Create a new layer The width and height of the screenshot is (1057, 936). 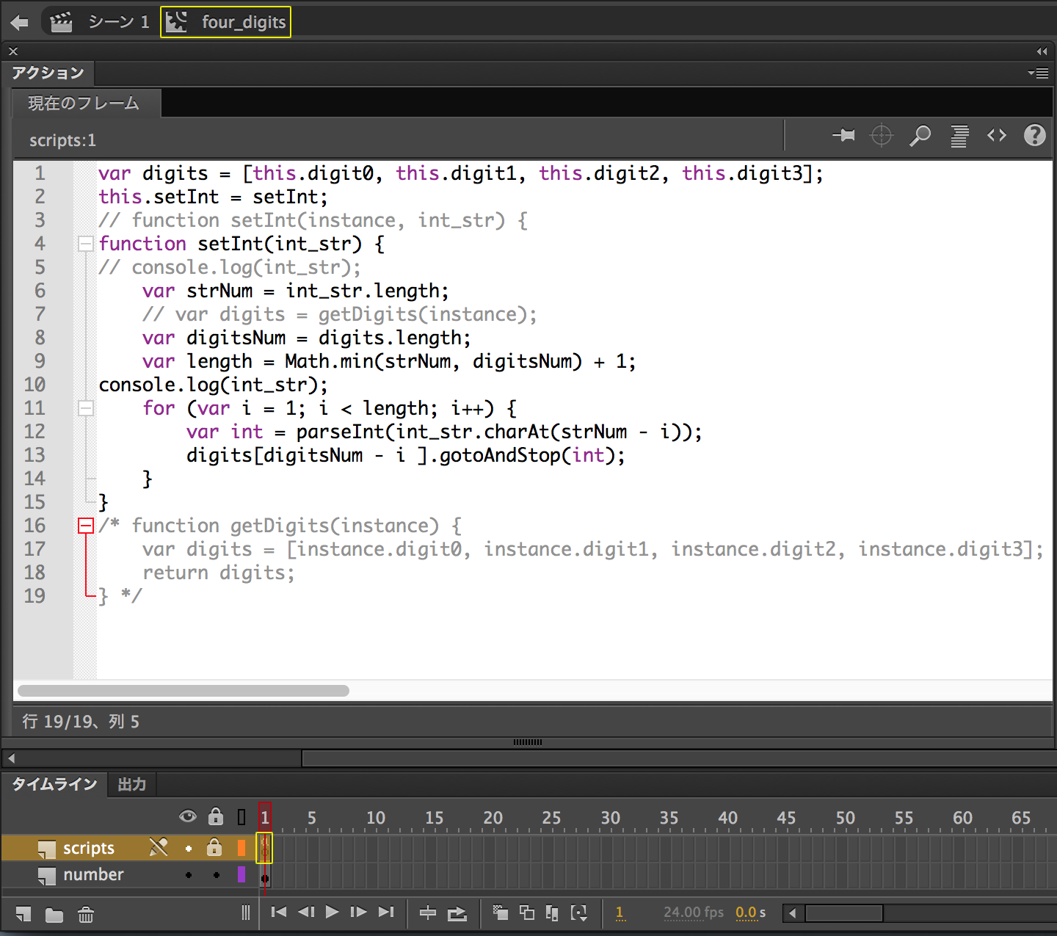pos(23,914)
